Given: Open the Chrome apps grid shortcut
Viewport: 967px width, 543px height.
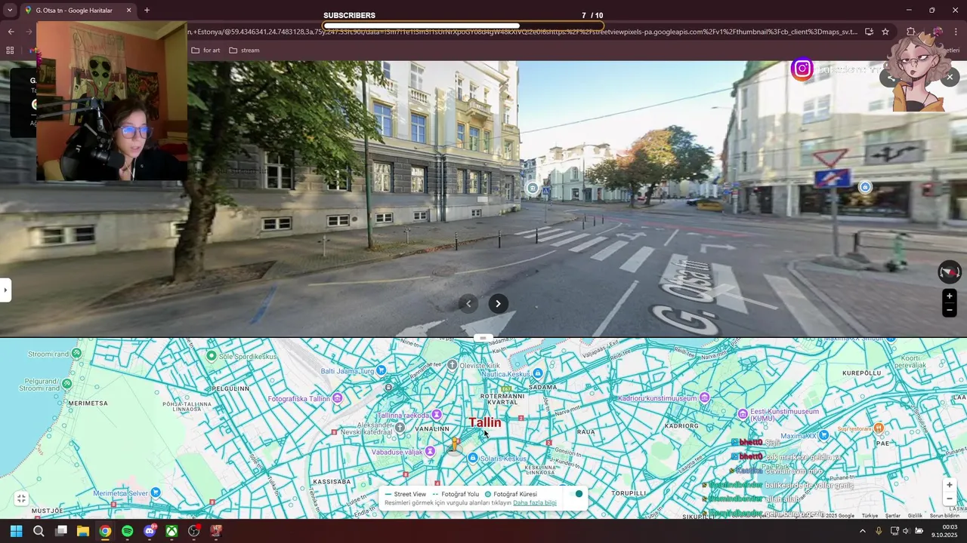Looking at the screenshot, I should pos(10,51).
